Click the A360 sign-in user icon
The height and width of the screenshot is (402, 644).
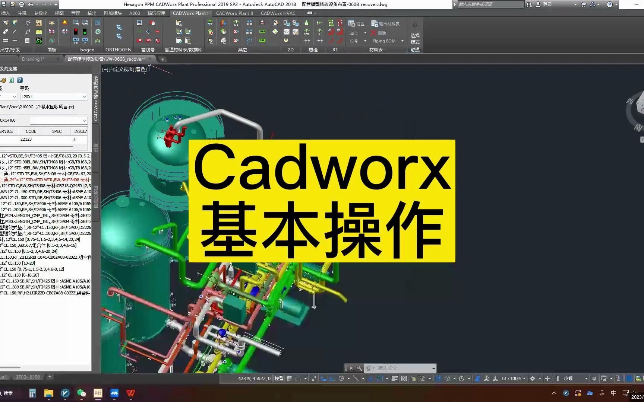pyautogui.click(x=538, y=4)
